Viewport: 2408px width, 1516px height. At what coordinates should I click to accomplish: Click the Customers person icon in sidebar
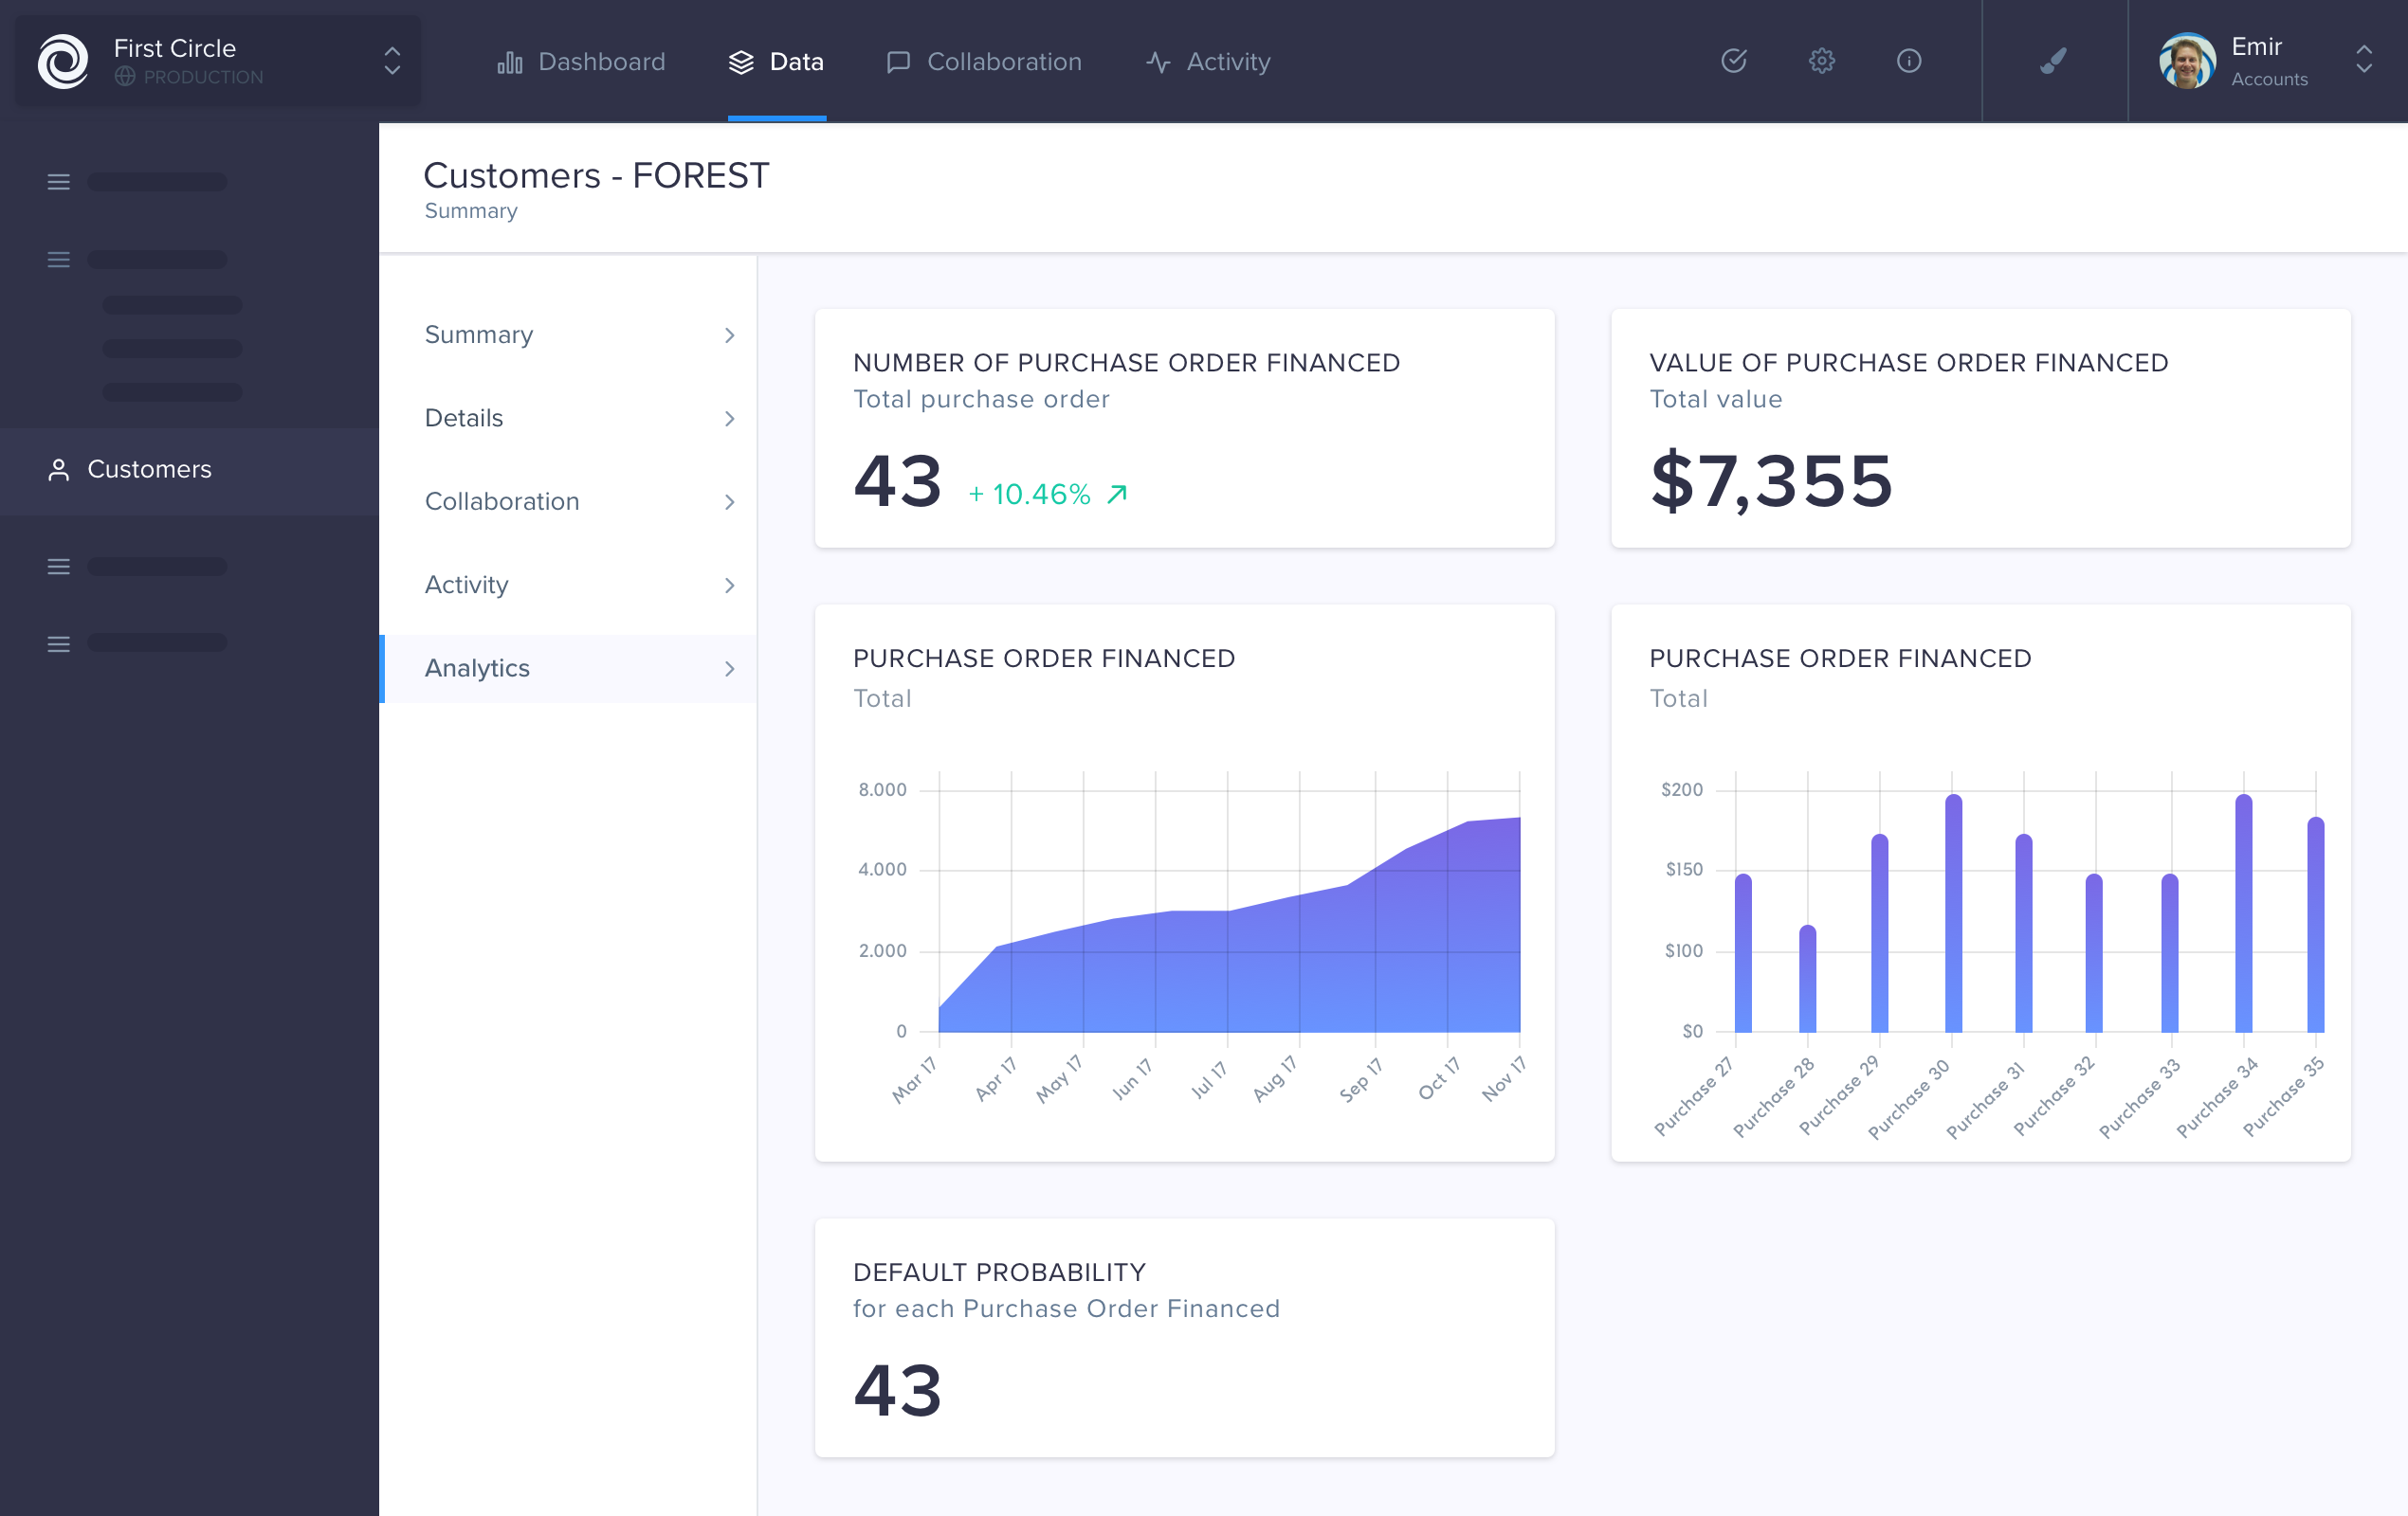(59, 470)
